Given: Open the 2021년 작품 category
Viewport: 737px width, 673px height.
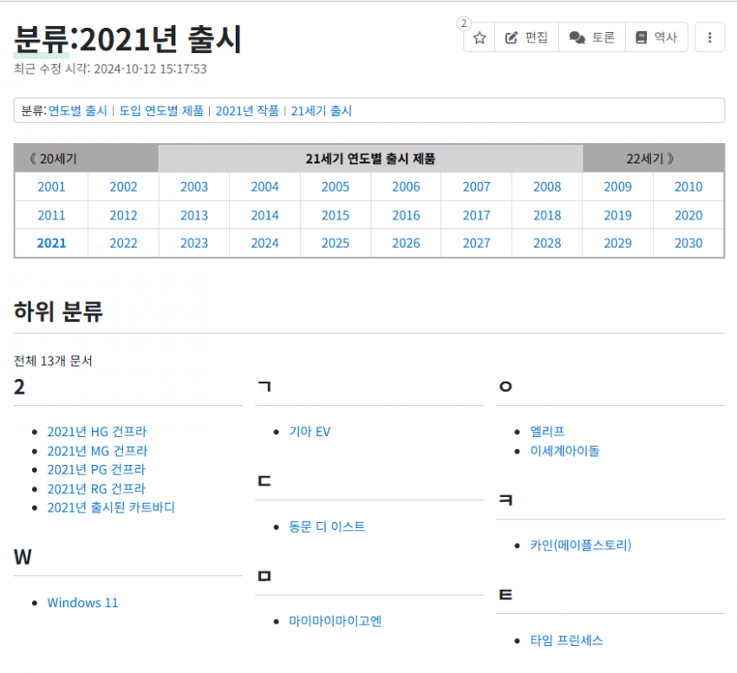Looking at the screenshot, I should point(245,111).
